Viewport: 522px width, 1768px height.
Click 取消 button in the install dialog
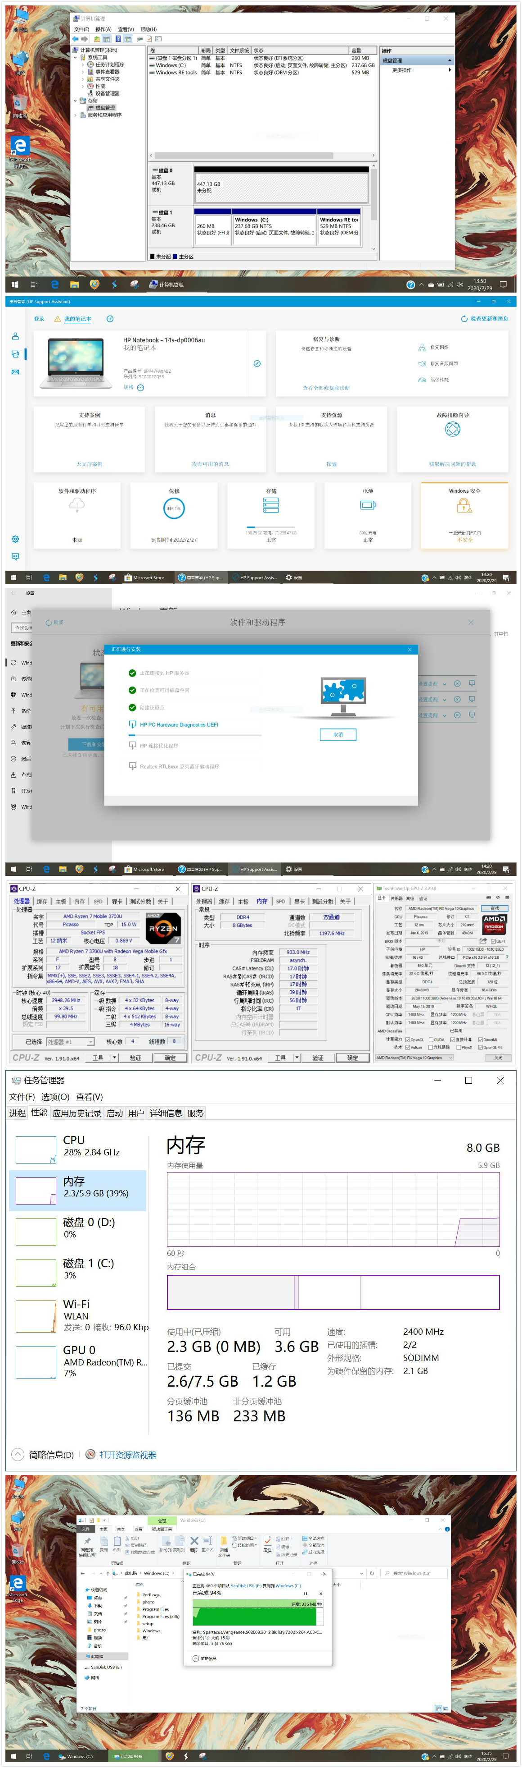pos(337,734)
